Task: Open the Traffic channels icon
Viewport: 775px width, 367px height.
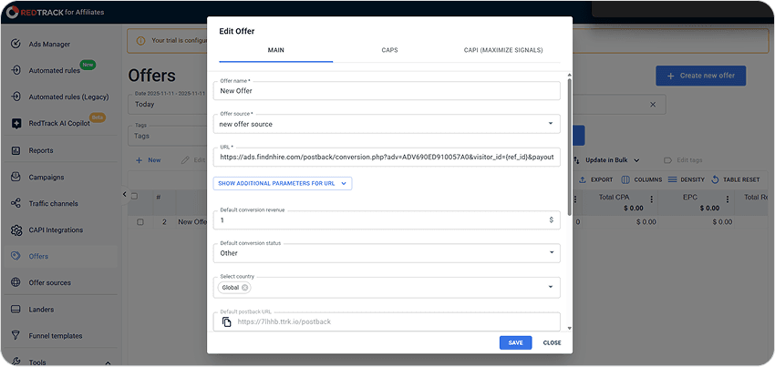Action: (x=15, y=203)
